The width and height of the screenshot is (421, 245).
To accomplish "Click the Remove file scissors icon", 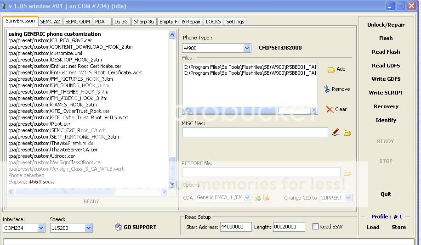I will click(x=327, y=89).
